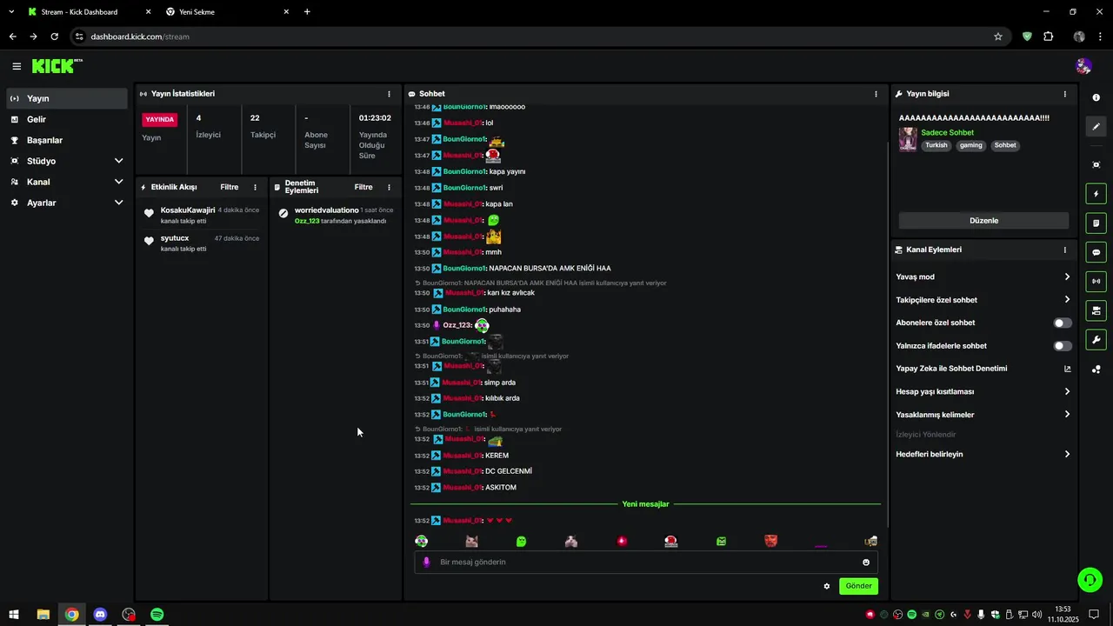Select Başarılar in the sidebar
1113x626 pixels.
(67, 140)
